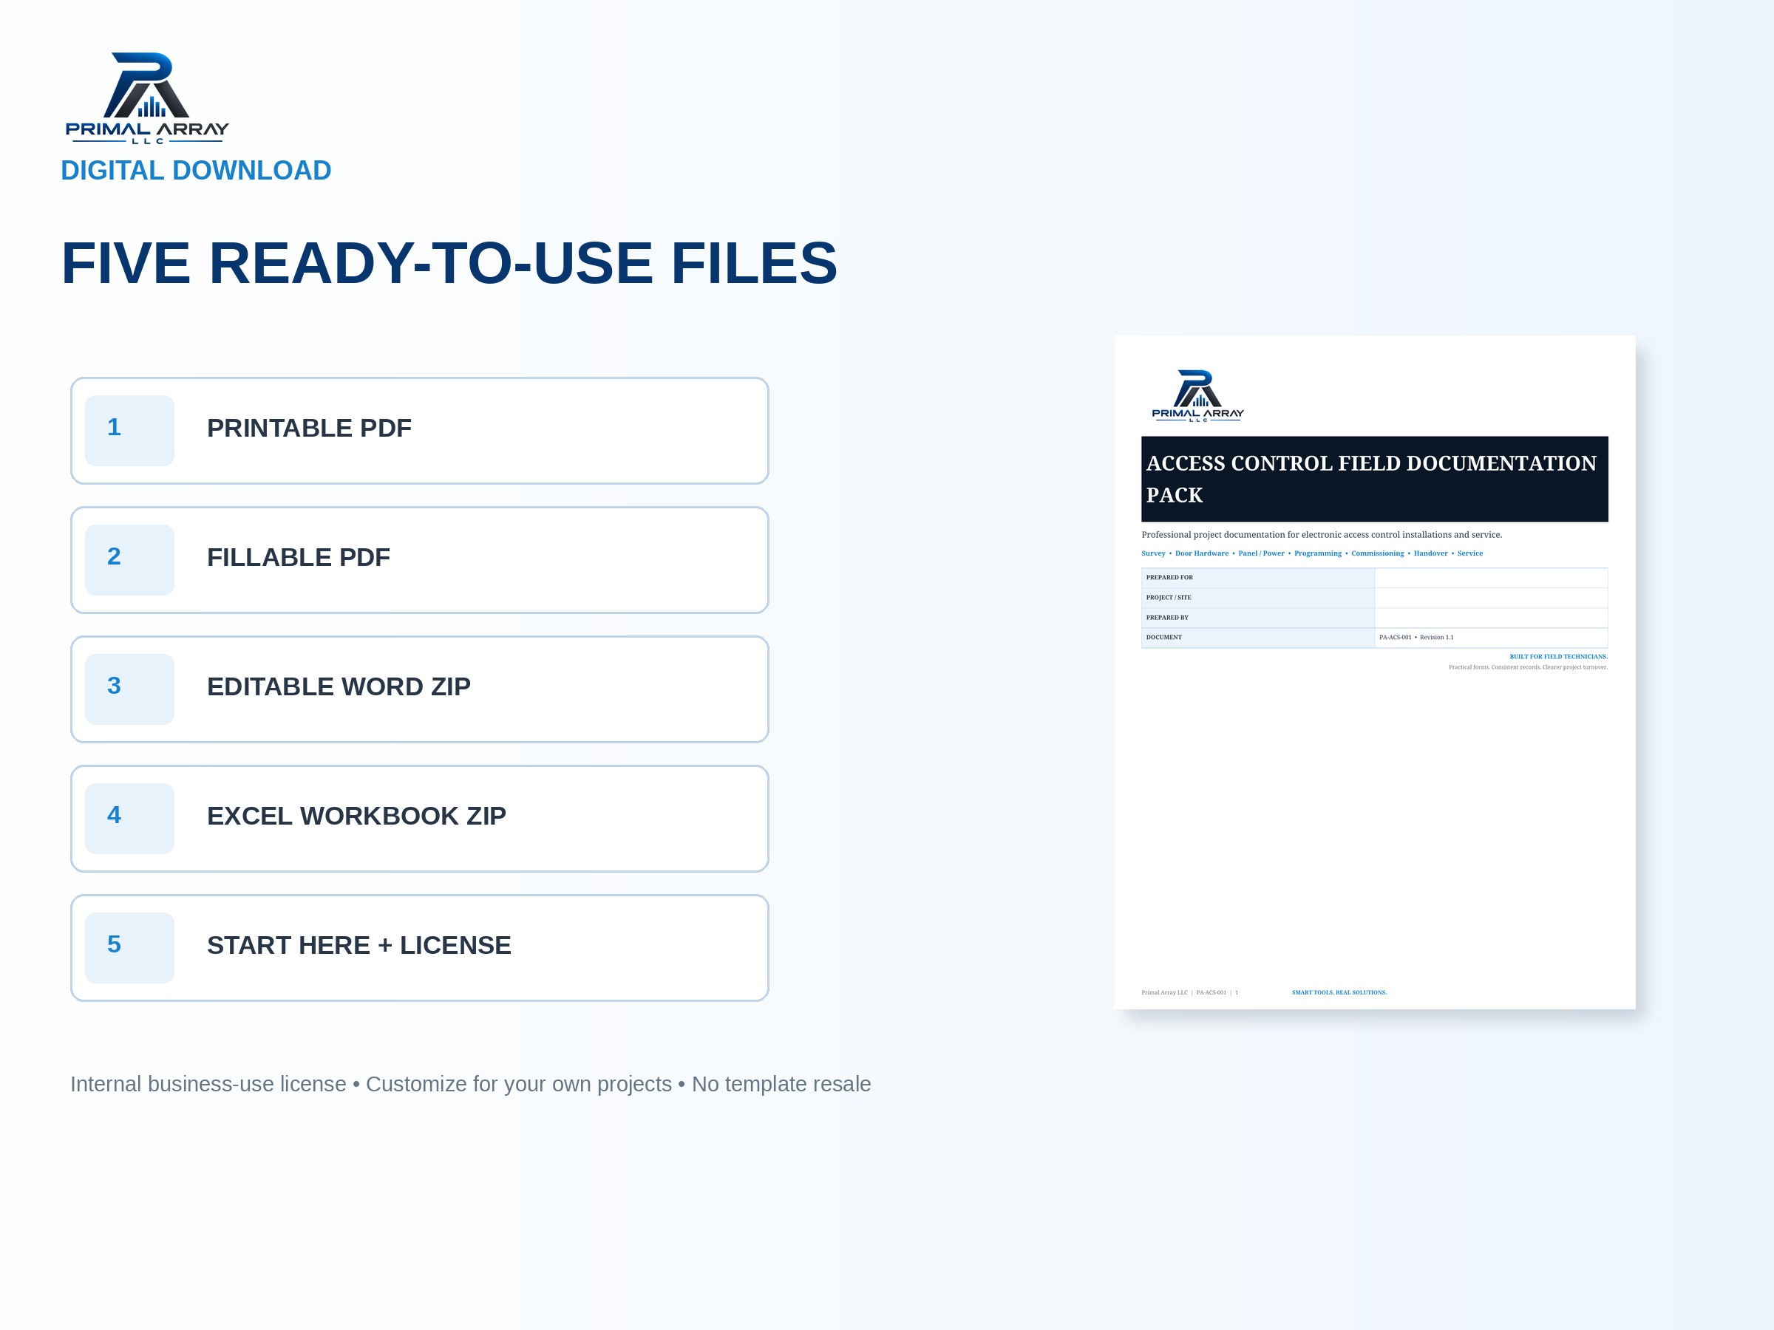Click the internal business-use license footer text
1774x1330 pixels.
click(471, 1084)
